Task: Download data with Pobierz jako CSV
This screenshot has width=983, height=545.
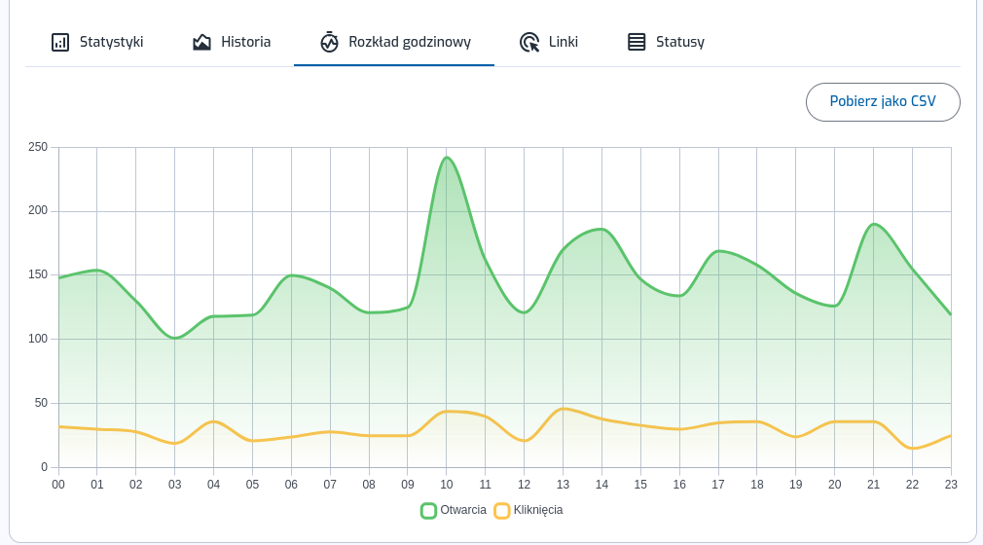Action: point(883,101)
